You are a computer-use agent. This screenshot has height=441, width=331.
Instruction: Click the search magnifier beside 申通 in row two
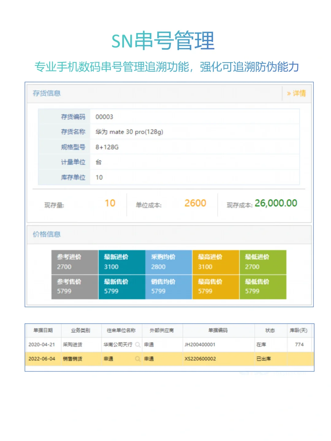138,359
